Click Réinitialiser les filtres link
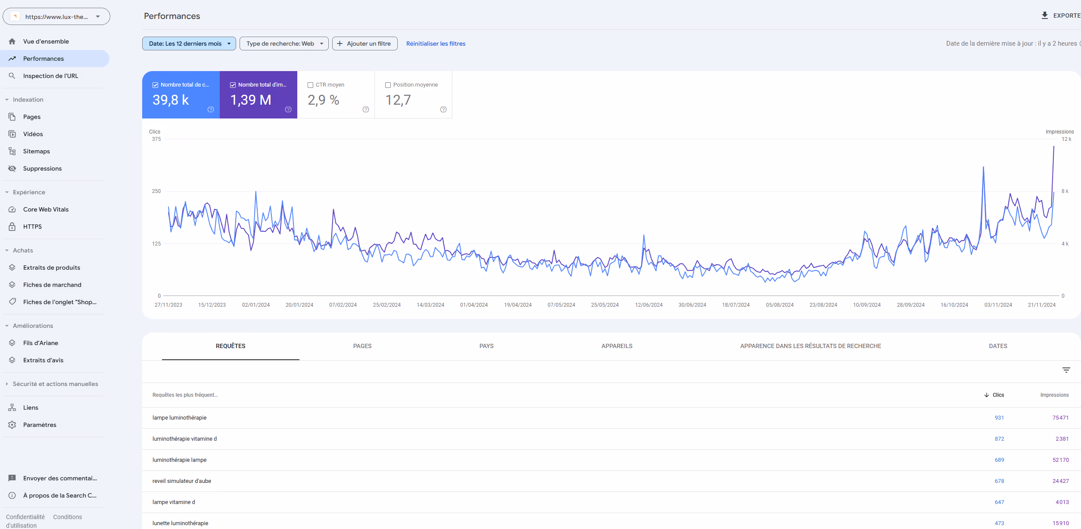Viewport: 1081px width, 529px height. [436, 44]
